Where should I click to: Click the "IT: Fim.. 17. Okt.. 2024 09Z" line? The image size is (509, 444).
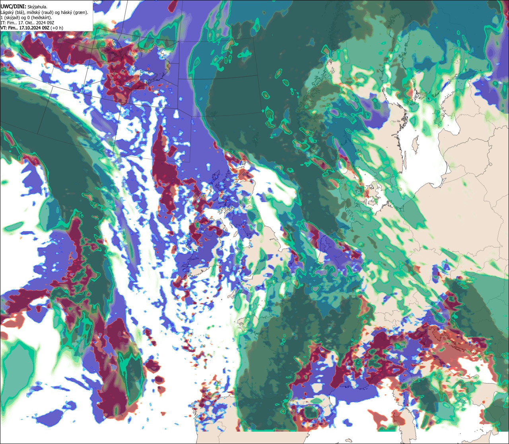(27, 23)
